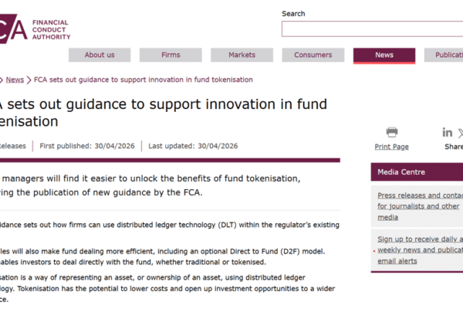Select the News tab
This screenshot has height=309, width=463.
(384, 56)
